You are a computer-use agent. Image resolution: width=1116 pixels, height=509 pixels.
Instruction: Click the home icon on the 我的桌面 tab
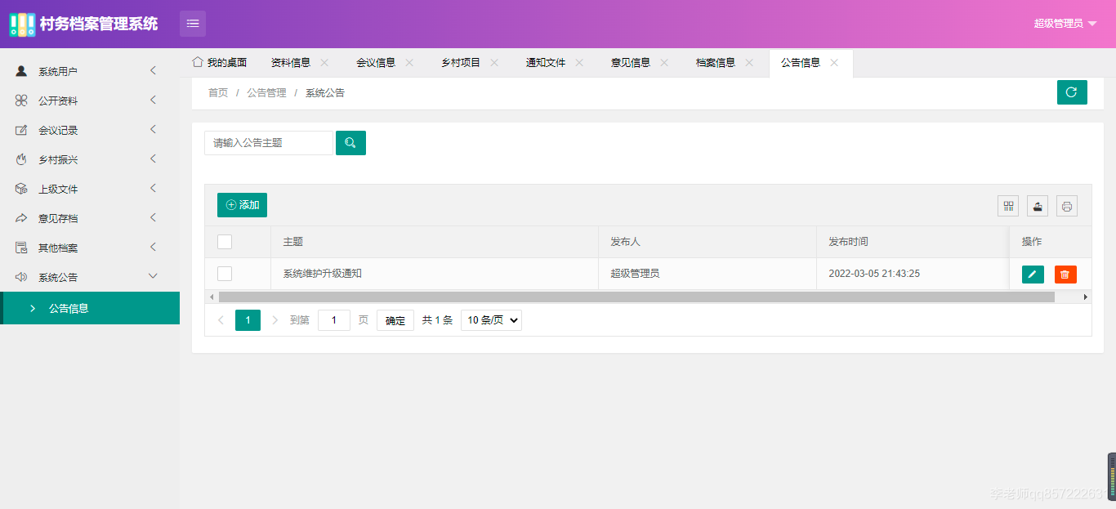tap(197, 62)
